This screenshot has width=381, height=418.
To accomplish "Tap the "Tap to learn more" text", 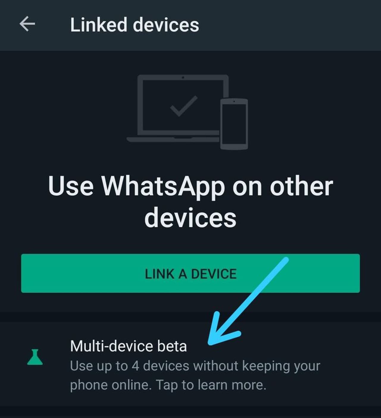I will click(211, 385).
